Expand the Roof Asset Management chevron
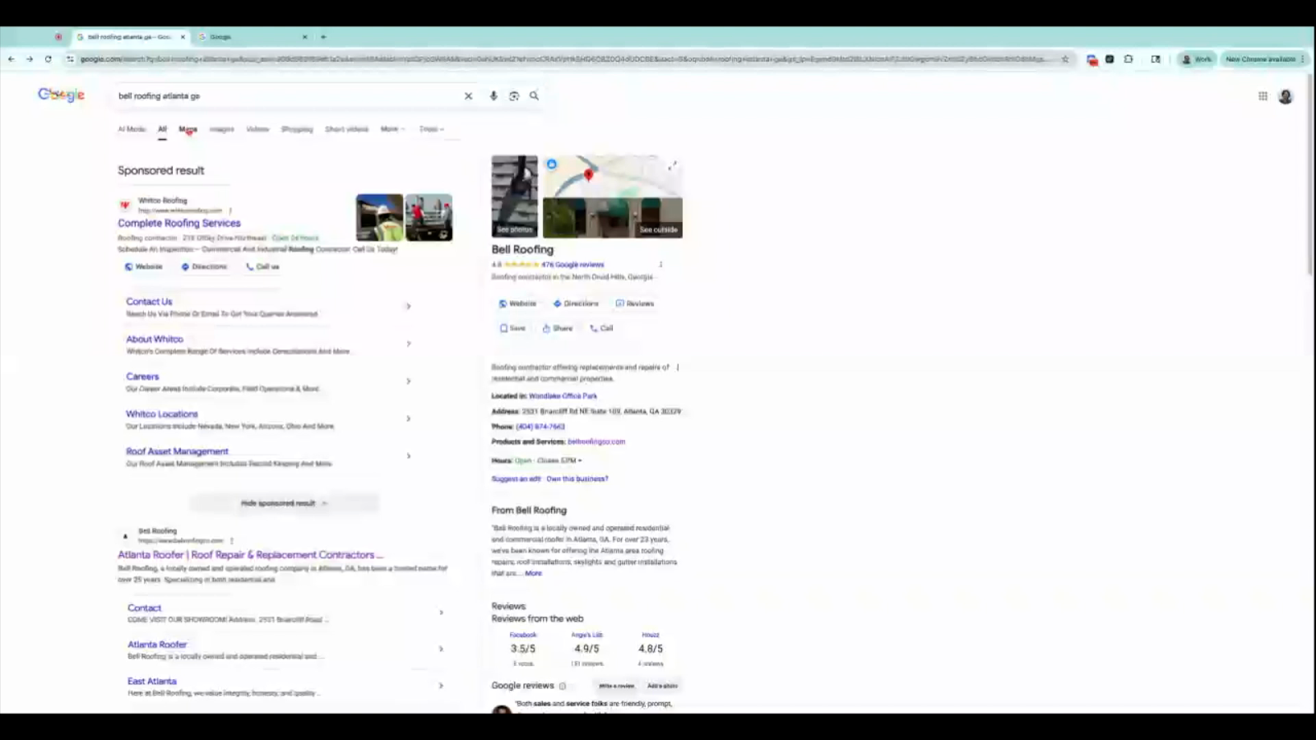The image size is (1316, 740). tap(408, 456)
